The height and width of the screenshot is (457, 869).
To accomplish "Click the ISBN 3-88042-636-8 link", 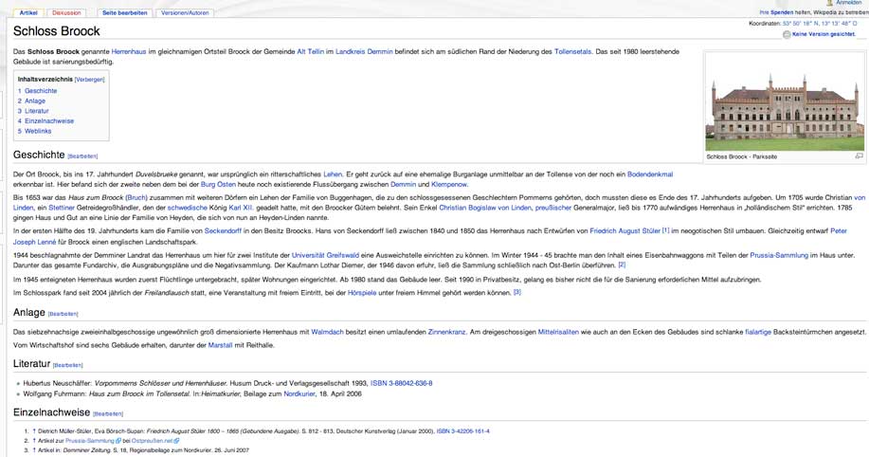I will coord(401,383).
